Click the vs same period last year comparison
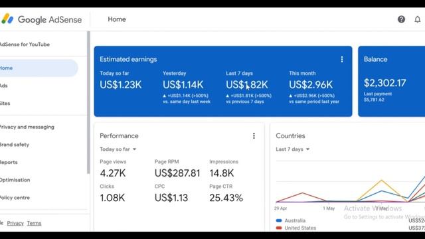Image resolution: width=425 pixels, height=239 pixels. pos(314,102)
